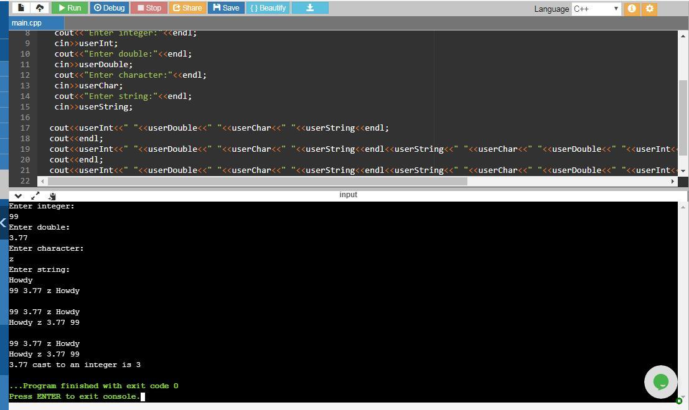
Task: Copy console output with the clipboard icon
Action: (52, 196)
